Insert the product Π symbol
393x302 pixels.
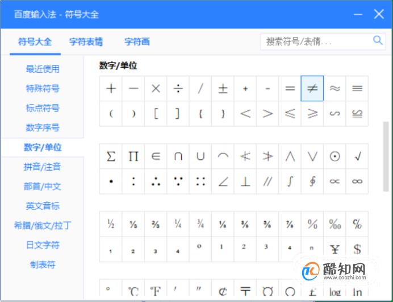133,156
